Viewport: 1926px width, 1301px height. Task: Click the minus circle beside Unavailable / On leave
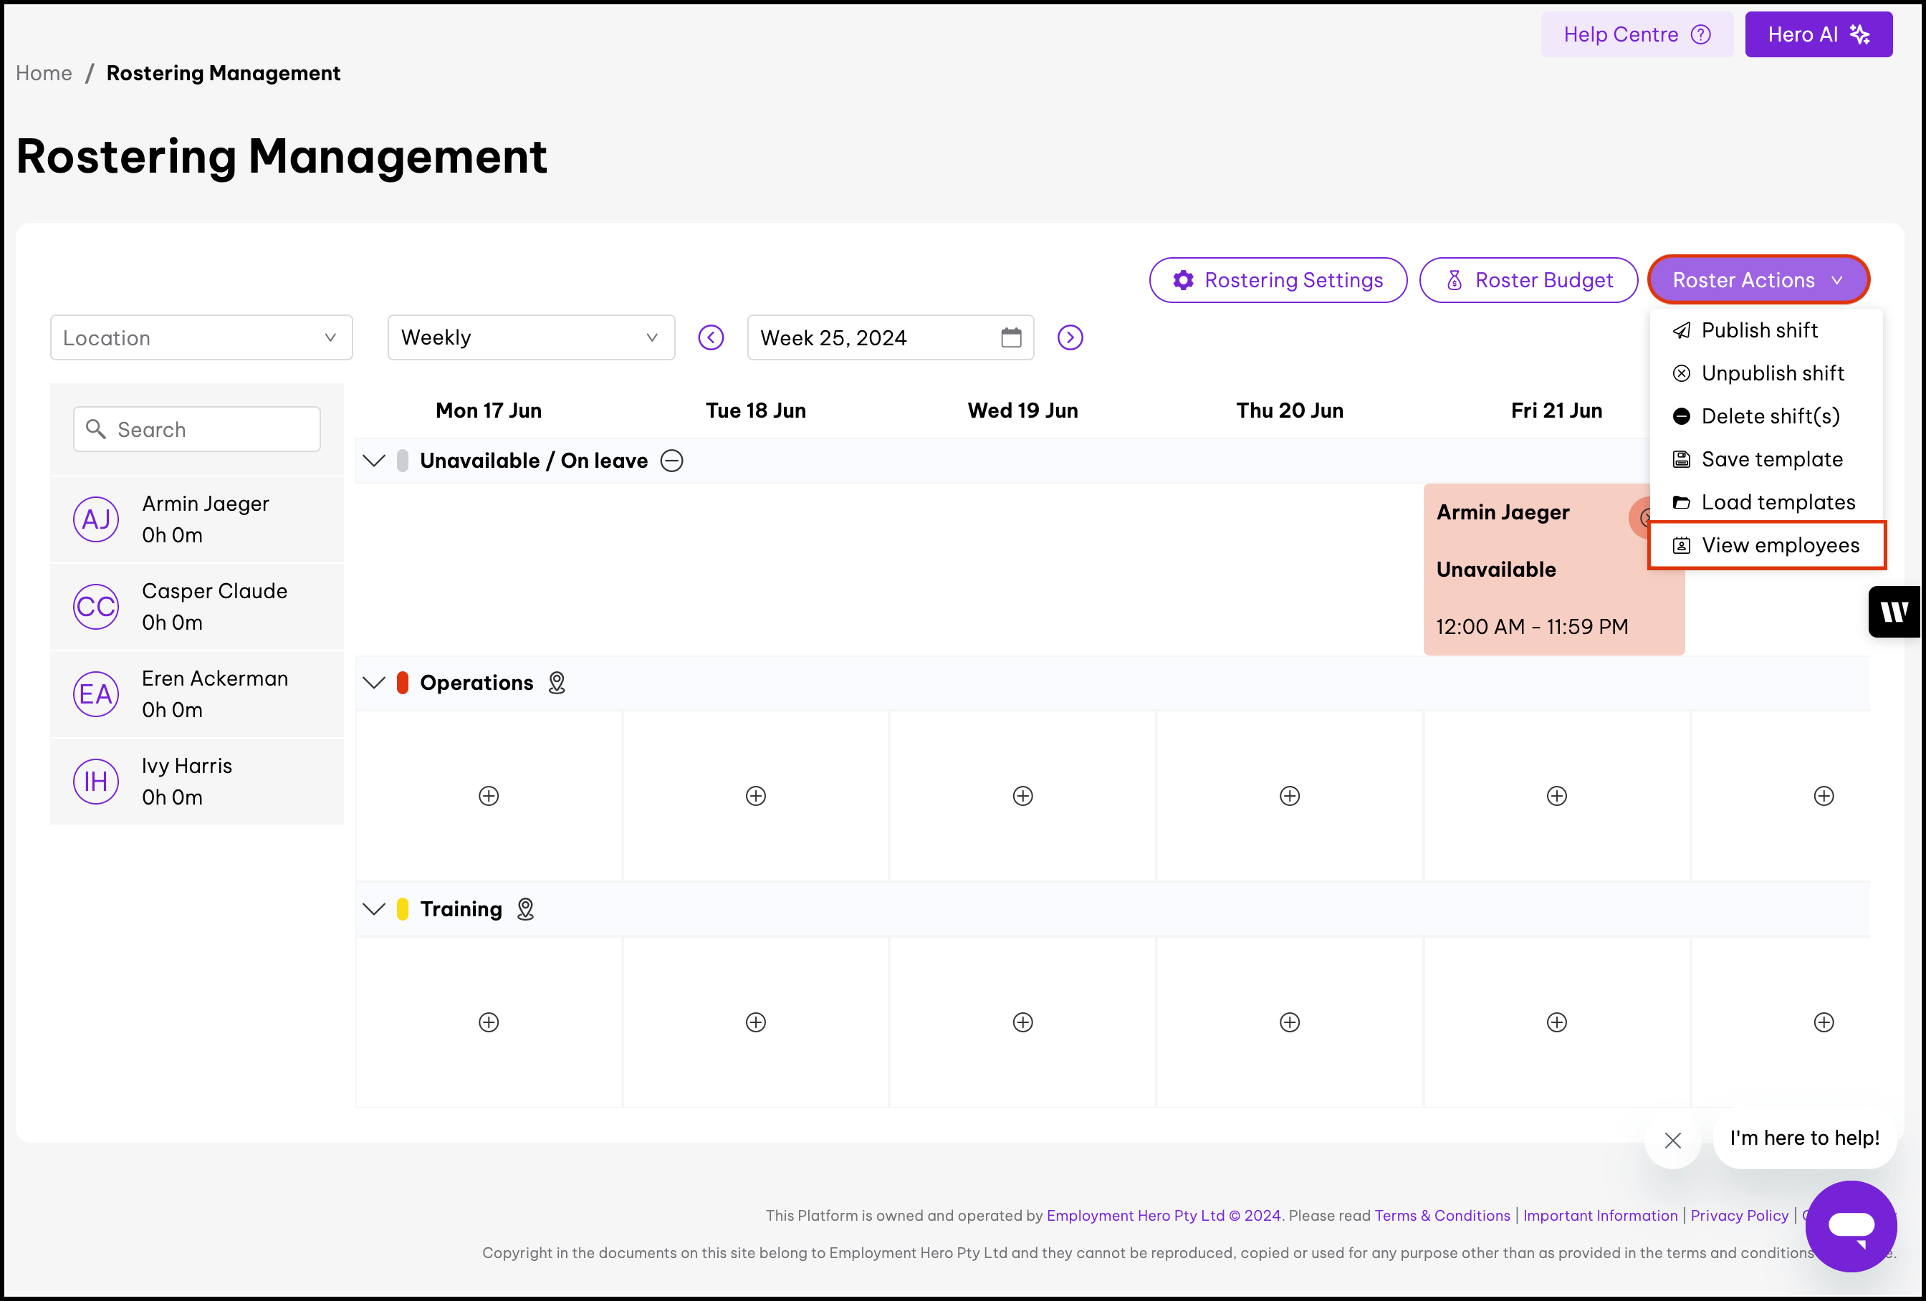click(671, 461)
